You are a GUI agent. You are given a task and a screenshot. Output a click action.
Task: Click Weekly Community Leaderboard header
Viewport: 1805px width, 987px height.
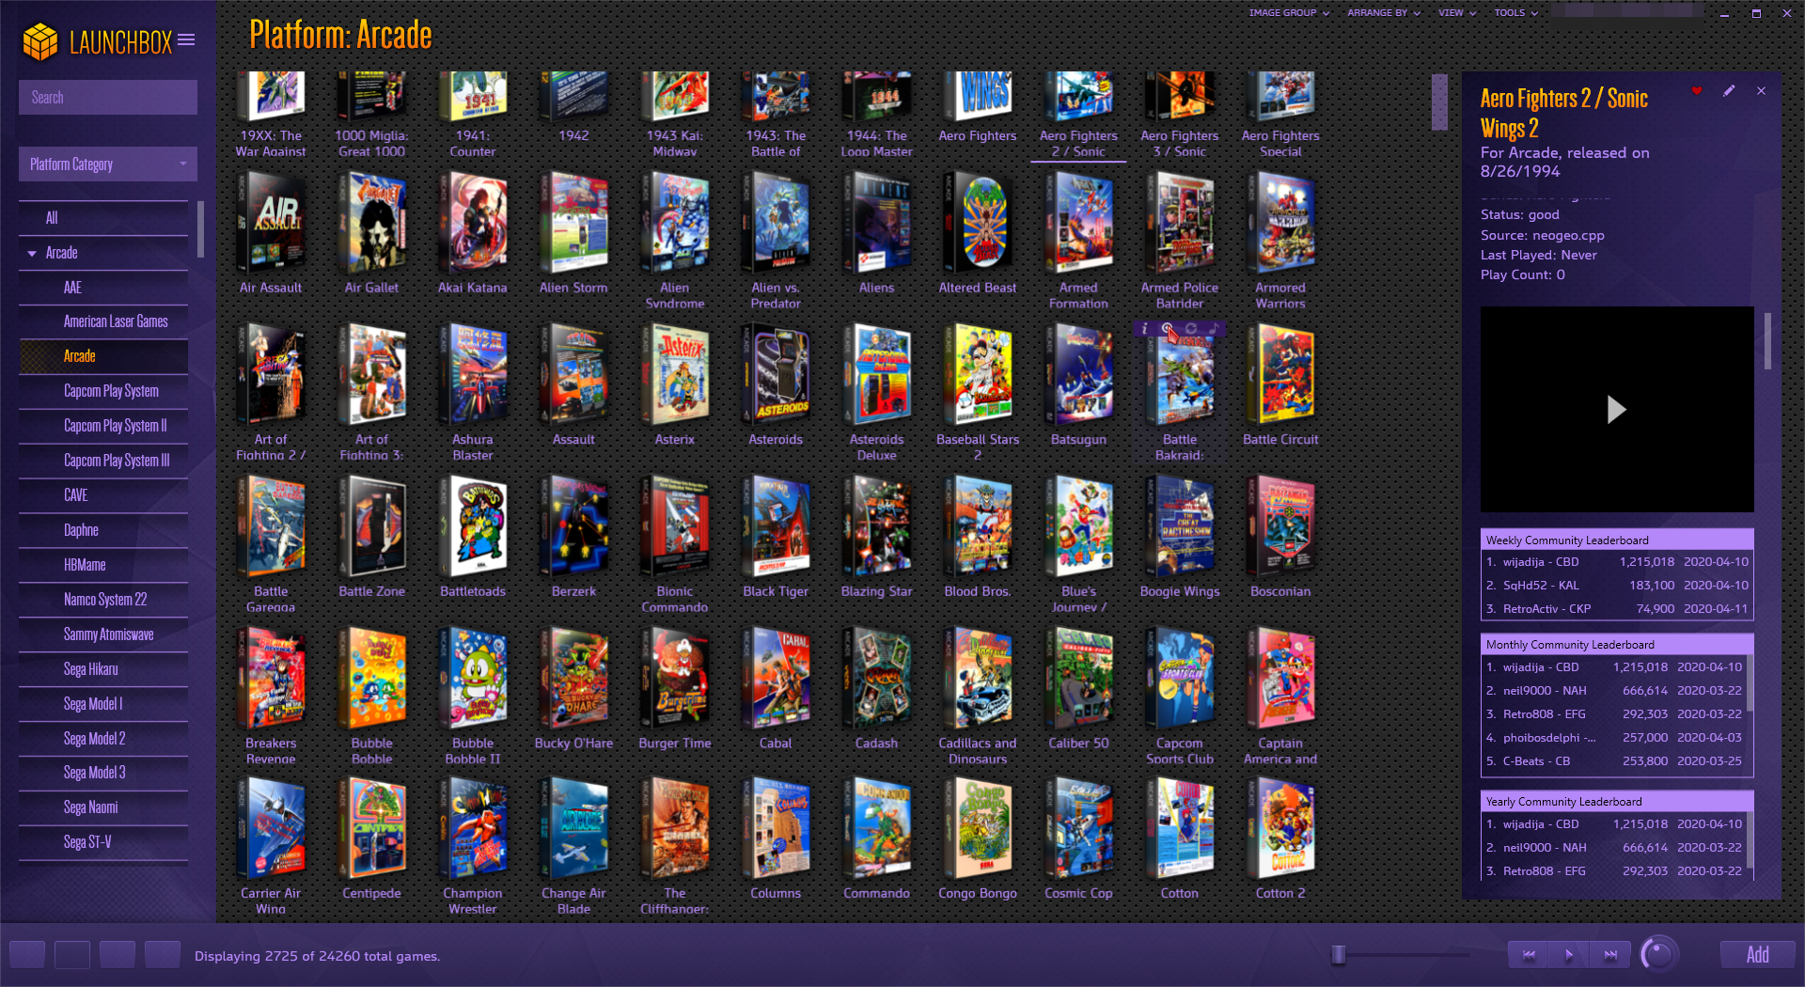click(x=1617, y=540)
